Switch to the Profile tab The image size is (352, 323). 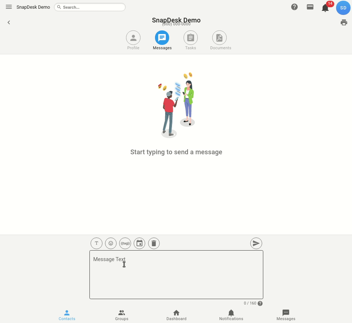(x=133, y=41)
